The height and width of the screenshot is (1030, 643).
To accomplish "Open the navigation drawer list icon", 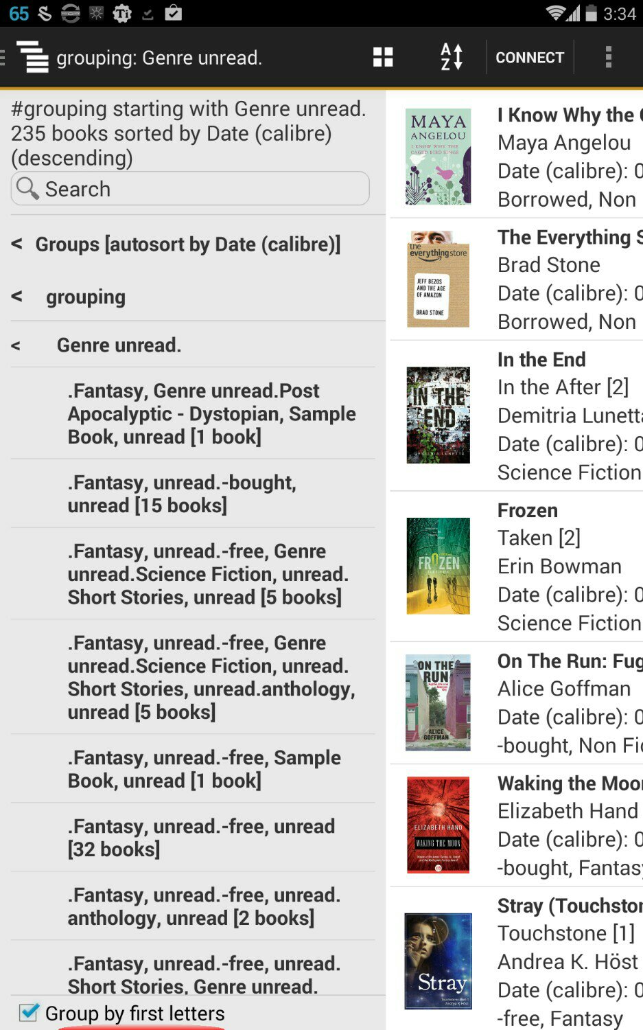I will tap(32, 57).
